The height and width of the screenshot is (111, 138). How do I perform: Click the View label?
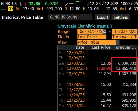coord(62,42)
